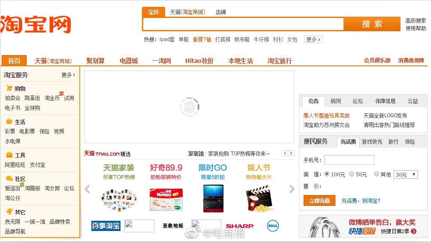Click the carousel left arrow beside 天猫家装
This screenshot has width=431, height=243.
tap(87, 189)
